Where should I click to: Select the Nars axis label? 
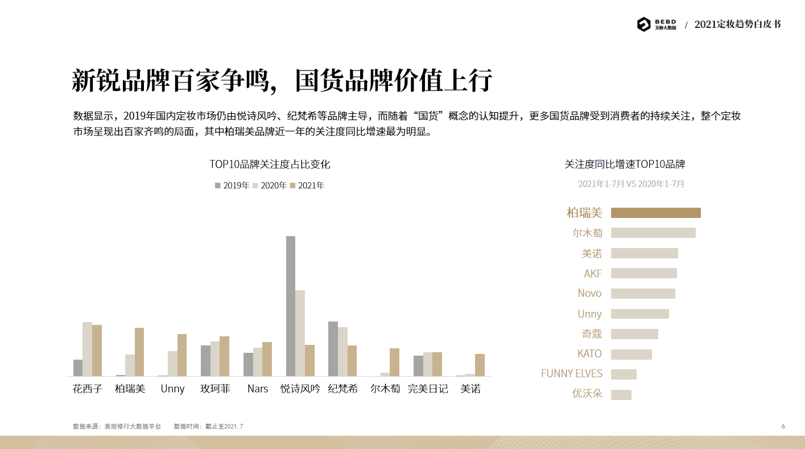point(258,389)
